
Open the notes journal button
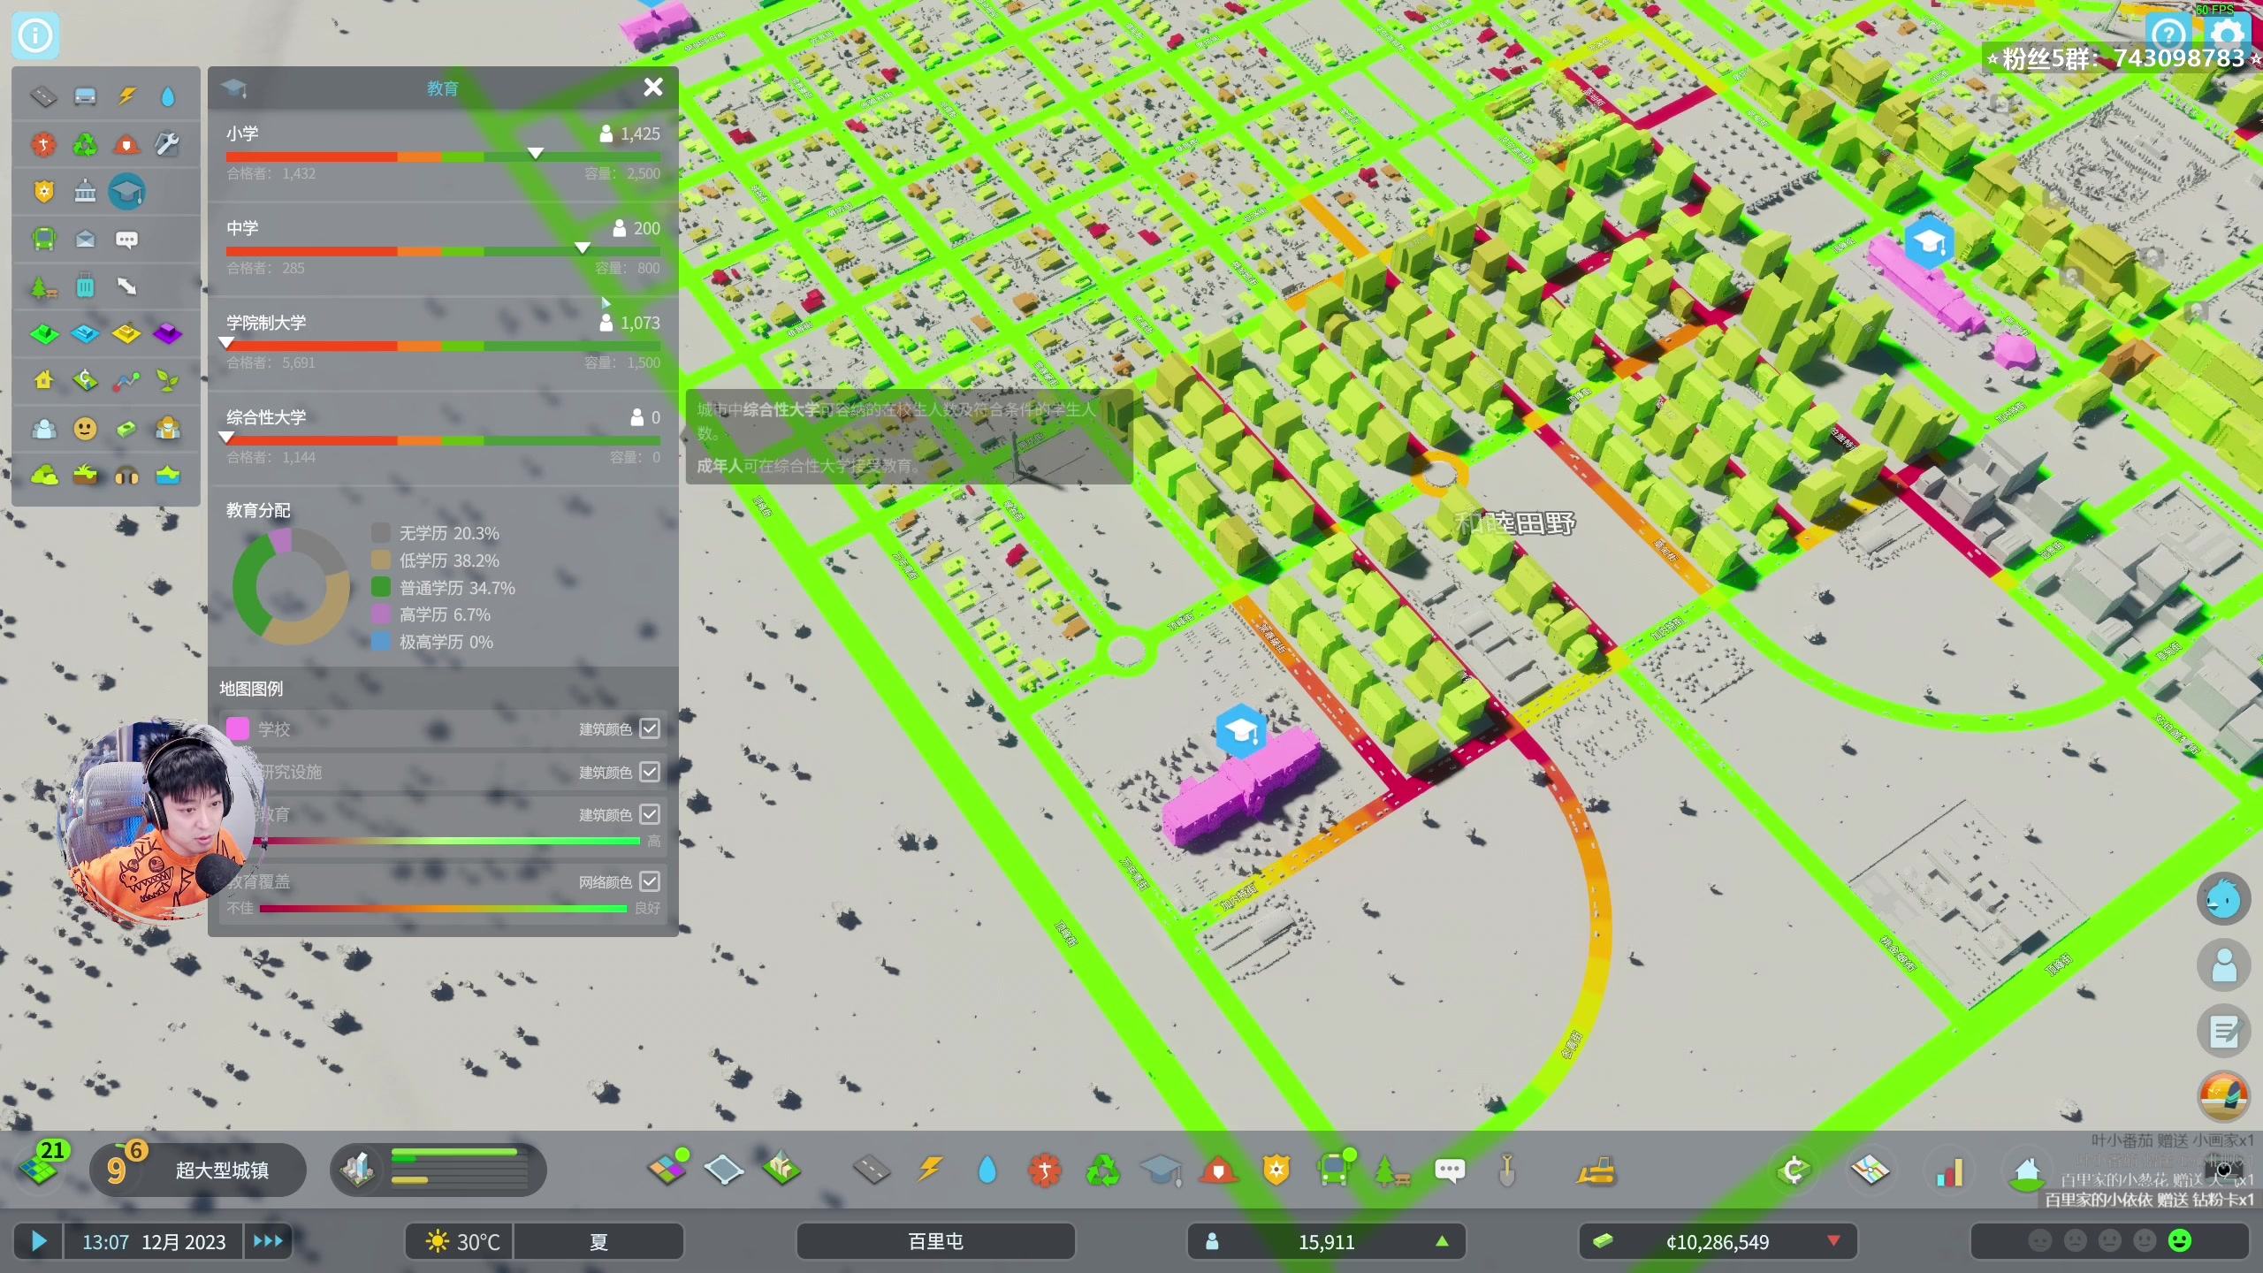click(2224, 1031)
